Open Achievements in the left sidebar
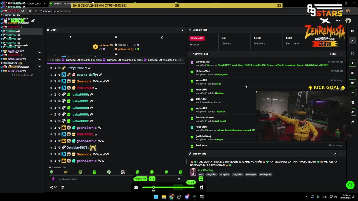This screenshot has width=358, height=201. click(x=18, y=45)
